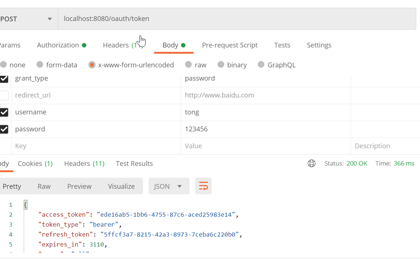Click the globe network icon beside Status
The width and height of the screenshot is (420, 259).
tap(312, 163)
